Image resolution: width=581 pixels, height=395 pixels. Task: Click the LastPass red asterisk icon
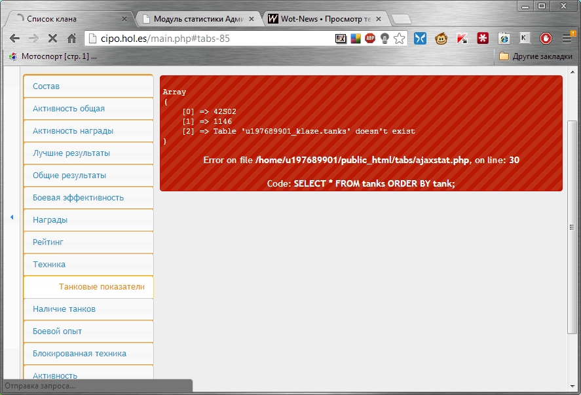coord(483,39)
